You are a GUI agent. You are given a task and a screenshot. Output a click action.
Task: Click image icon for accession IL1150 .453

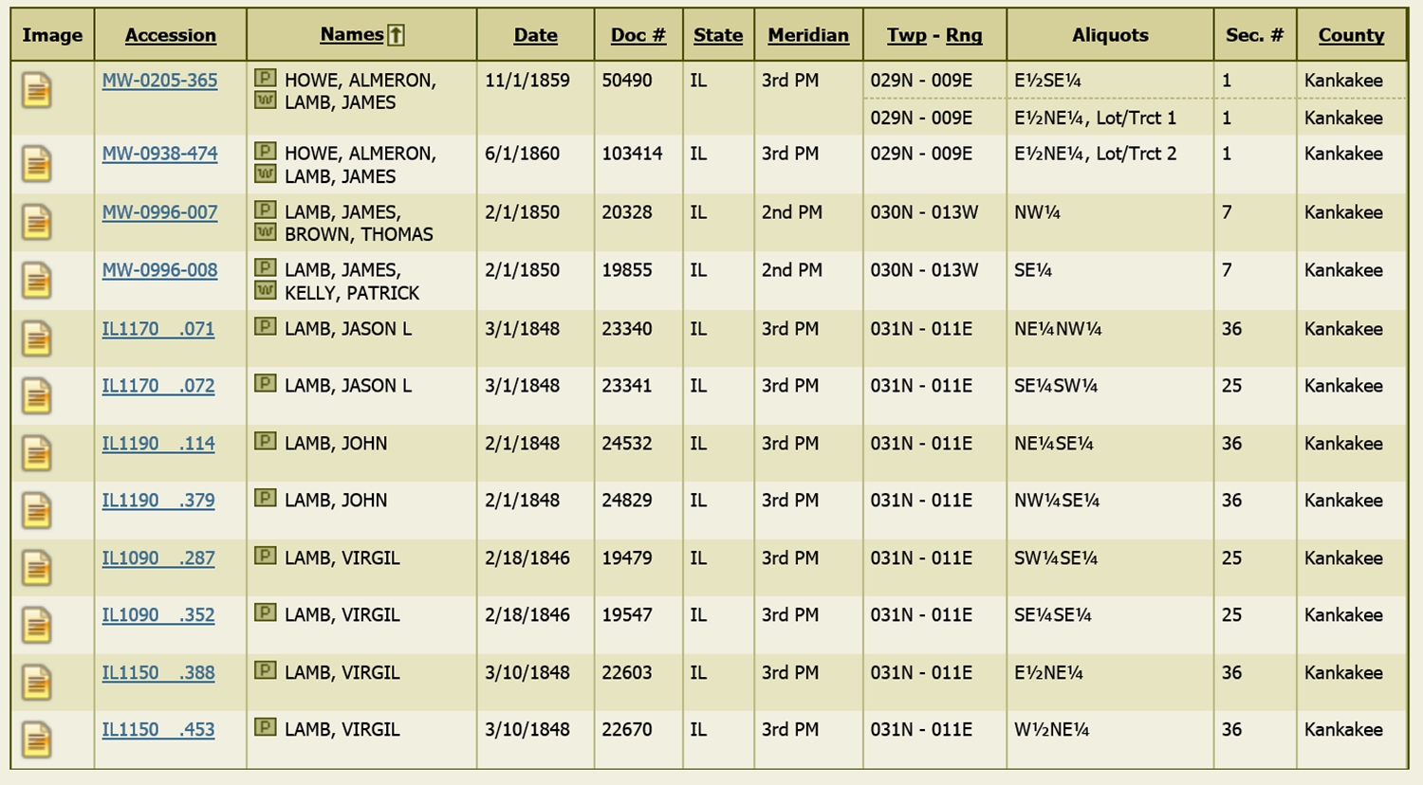37,739
